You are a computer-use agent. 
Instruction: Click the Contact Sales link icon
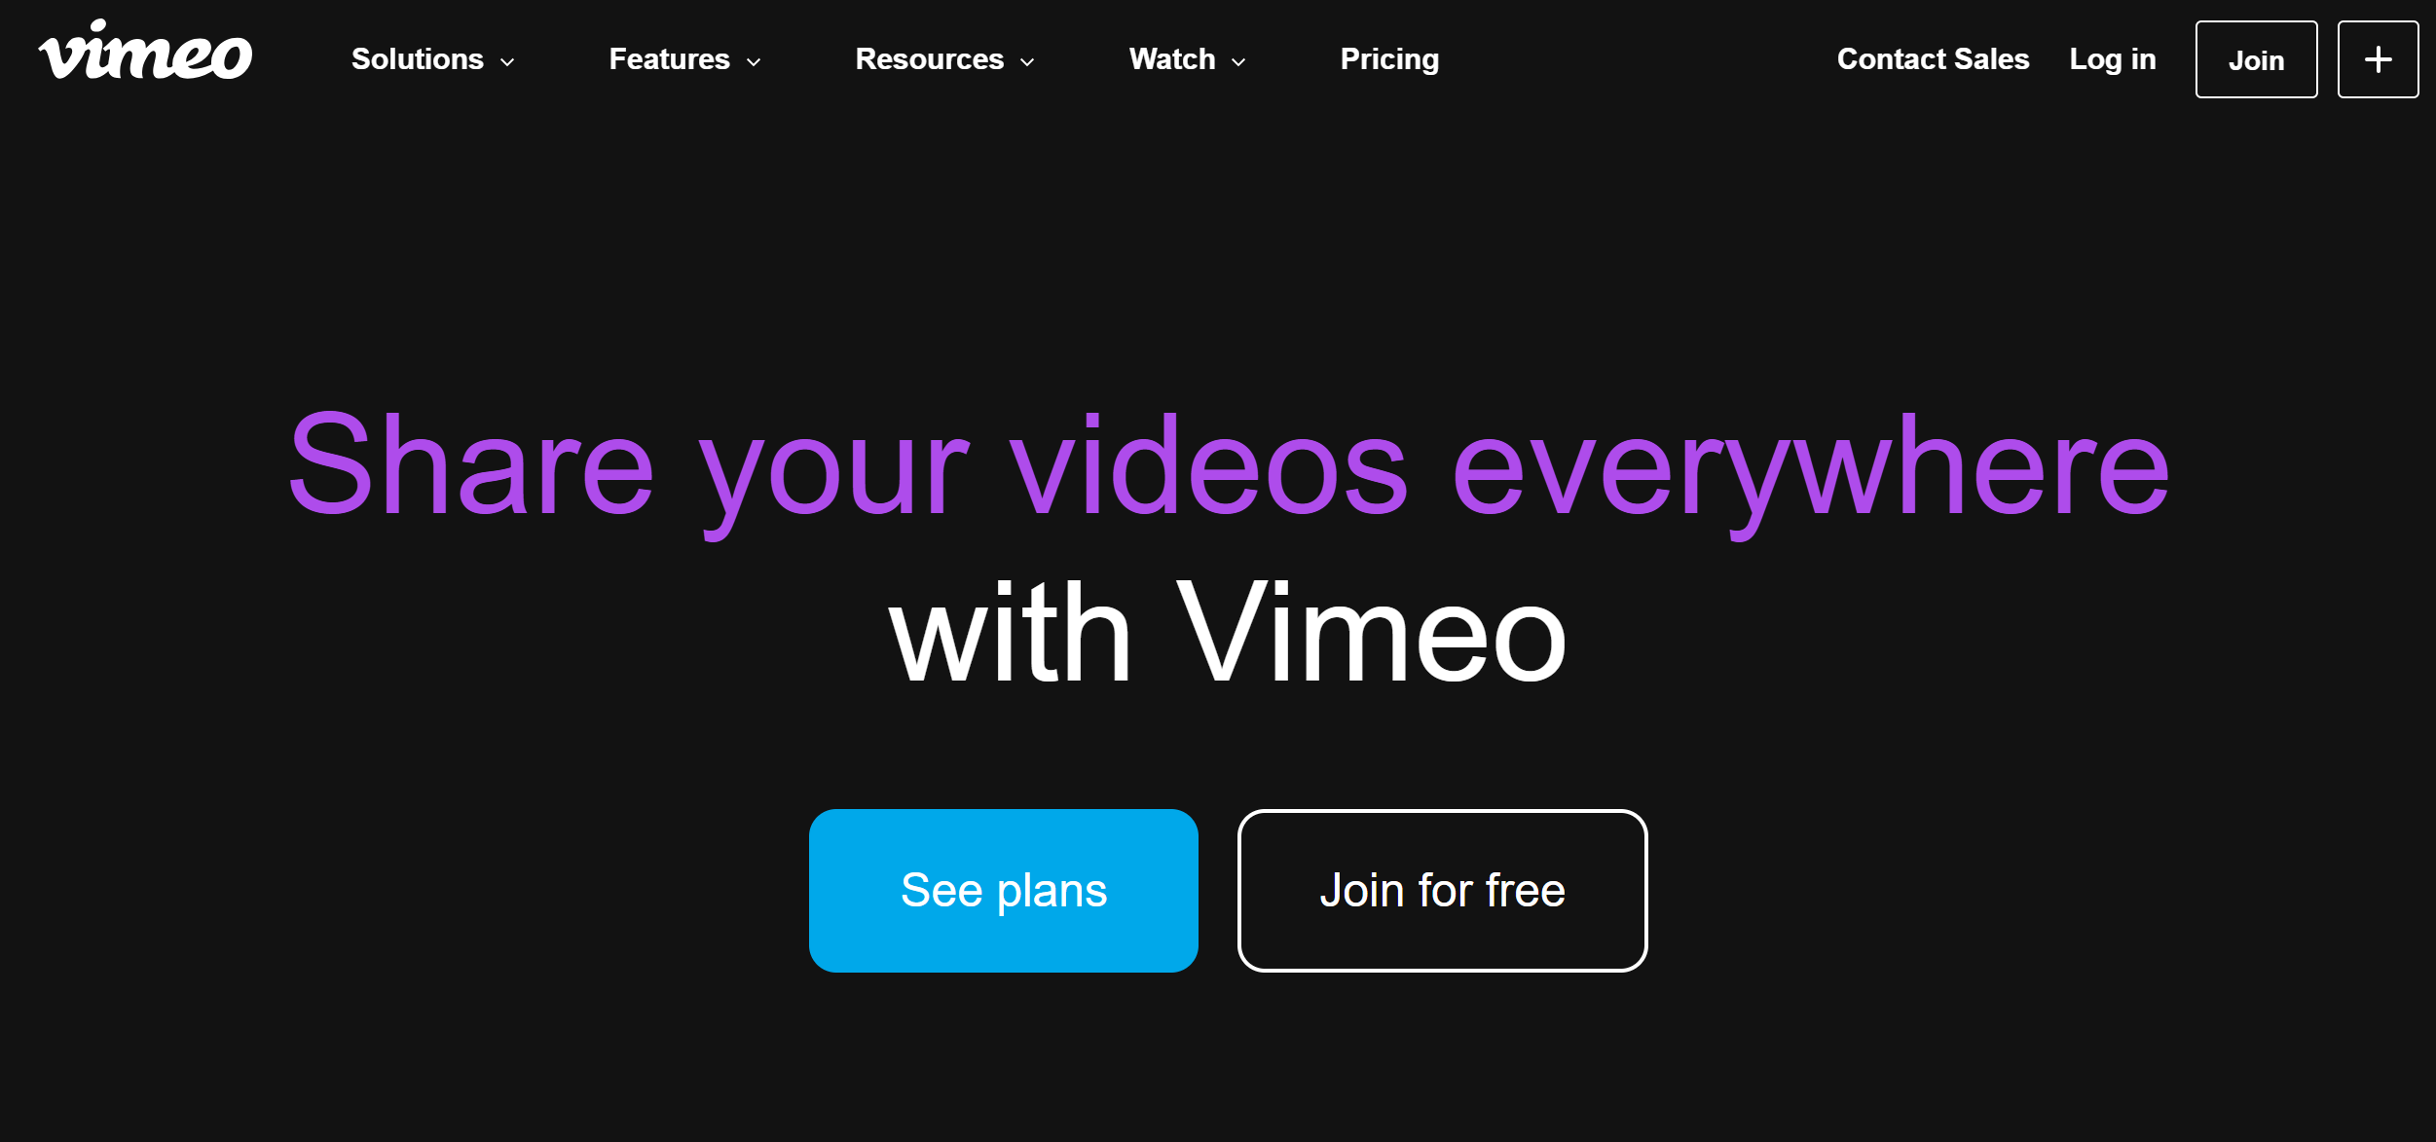click(x=1931, y=59)
